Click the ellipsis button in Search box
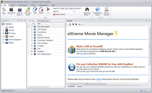152x93 pixels. [74, 11]
